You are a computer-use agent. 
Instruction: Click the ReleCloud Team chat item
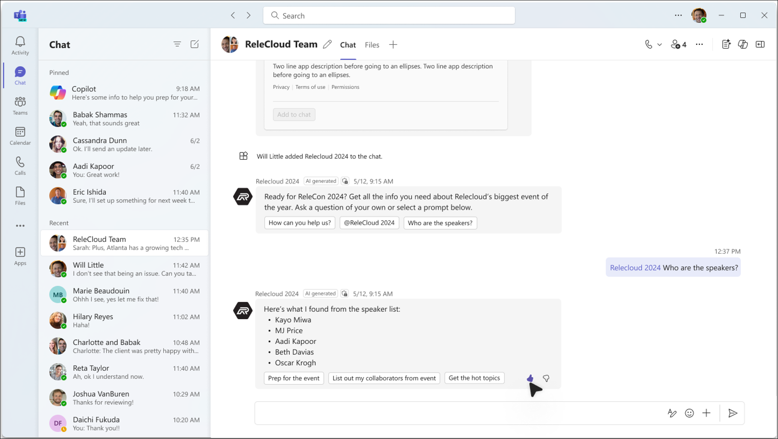click(124, 243)
